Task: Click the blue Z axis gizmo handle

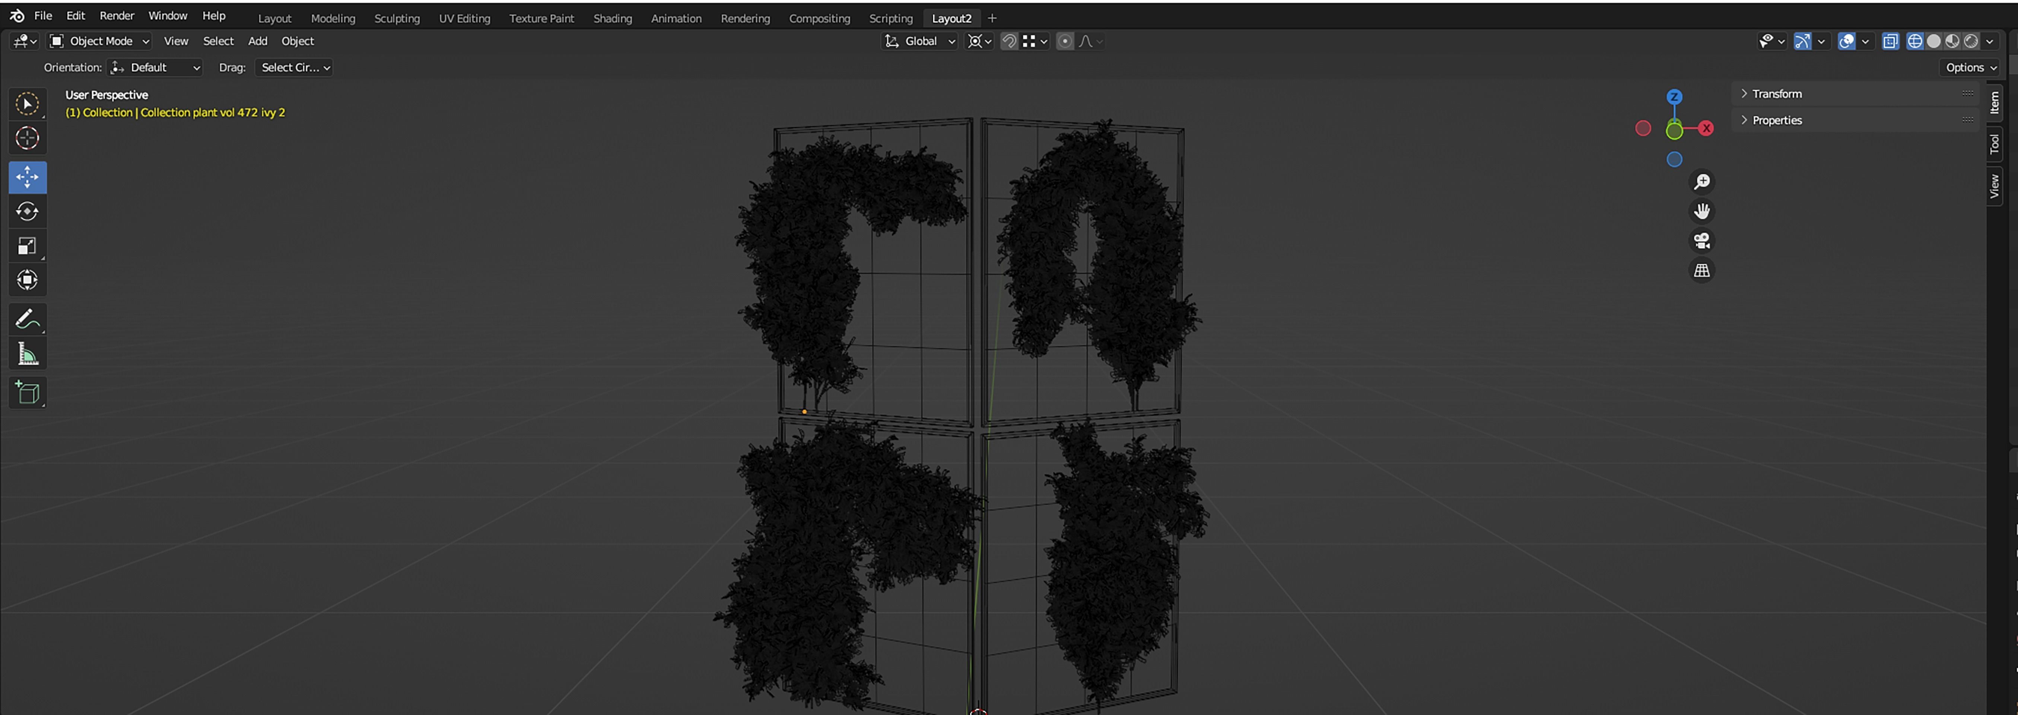Action: (x=1674, y=97)
